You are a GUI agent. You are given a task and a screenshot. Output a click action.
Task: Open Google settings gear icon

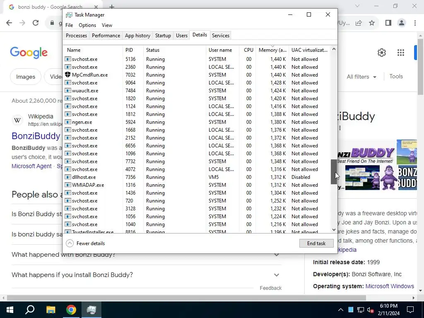click(381, 53)
